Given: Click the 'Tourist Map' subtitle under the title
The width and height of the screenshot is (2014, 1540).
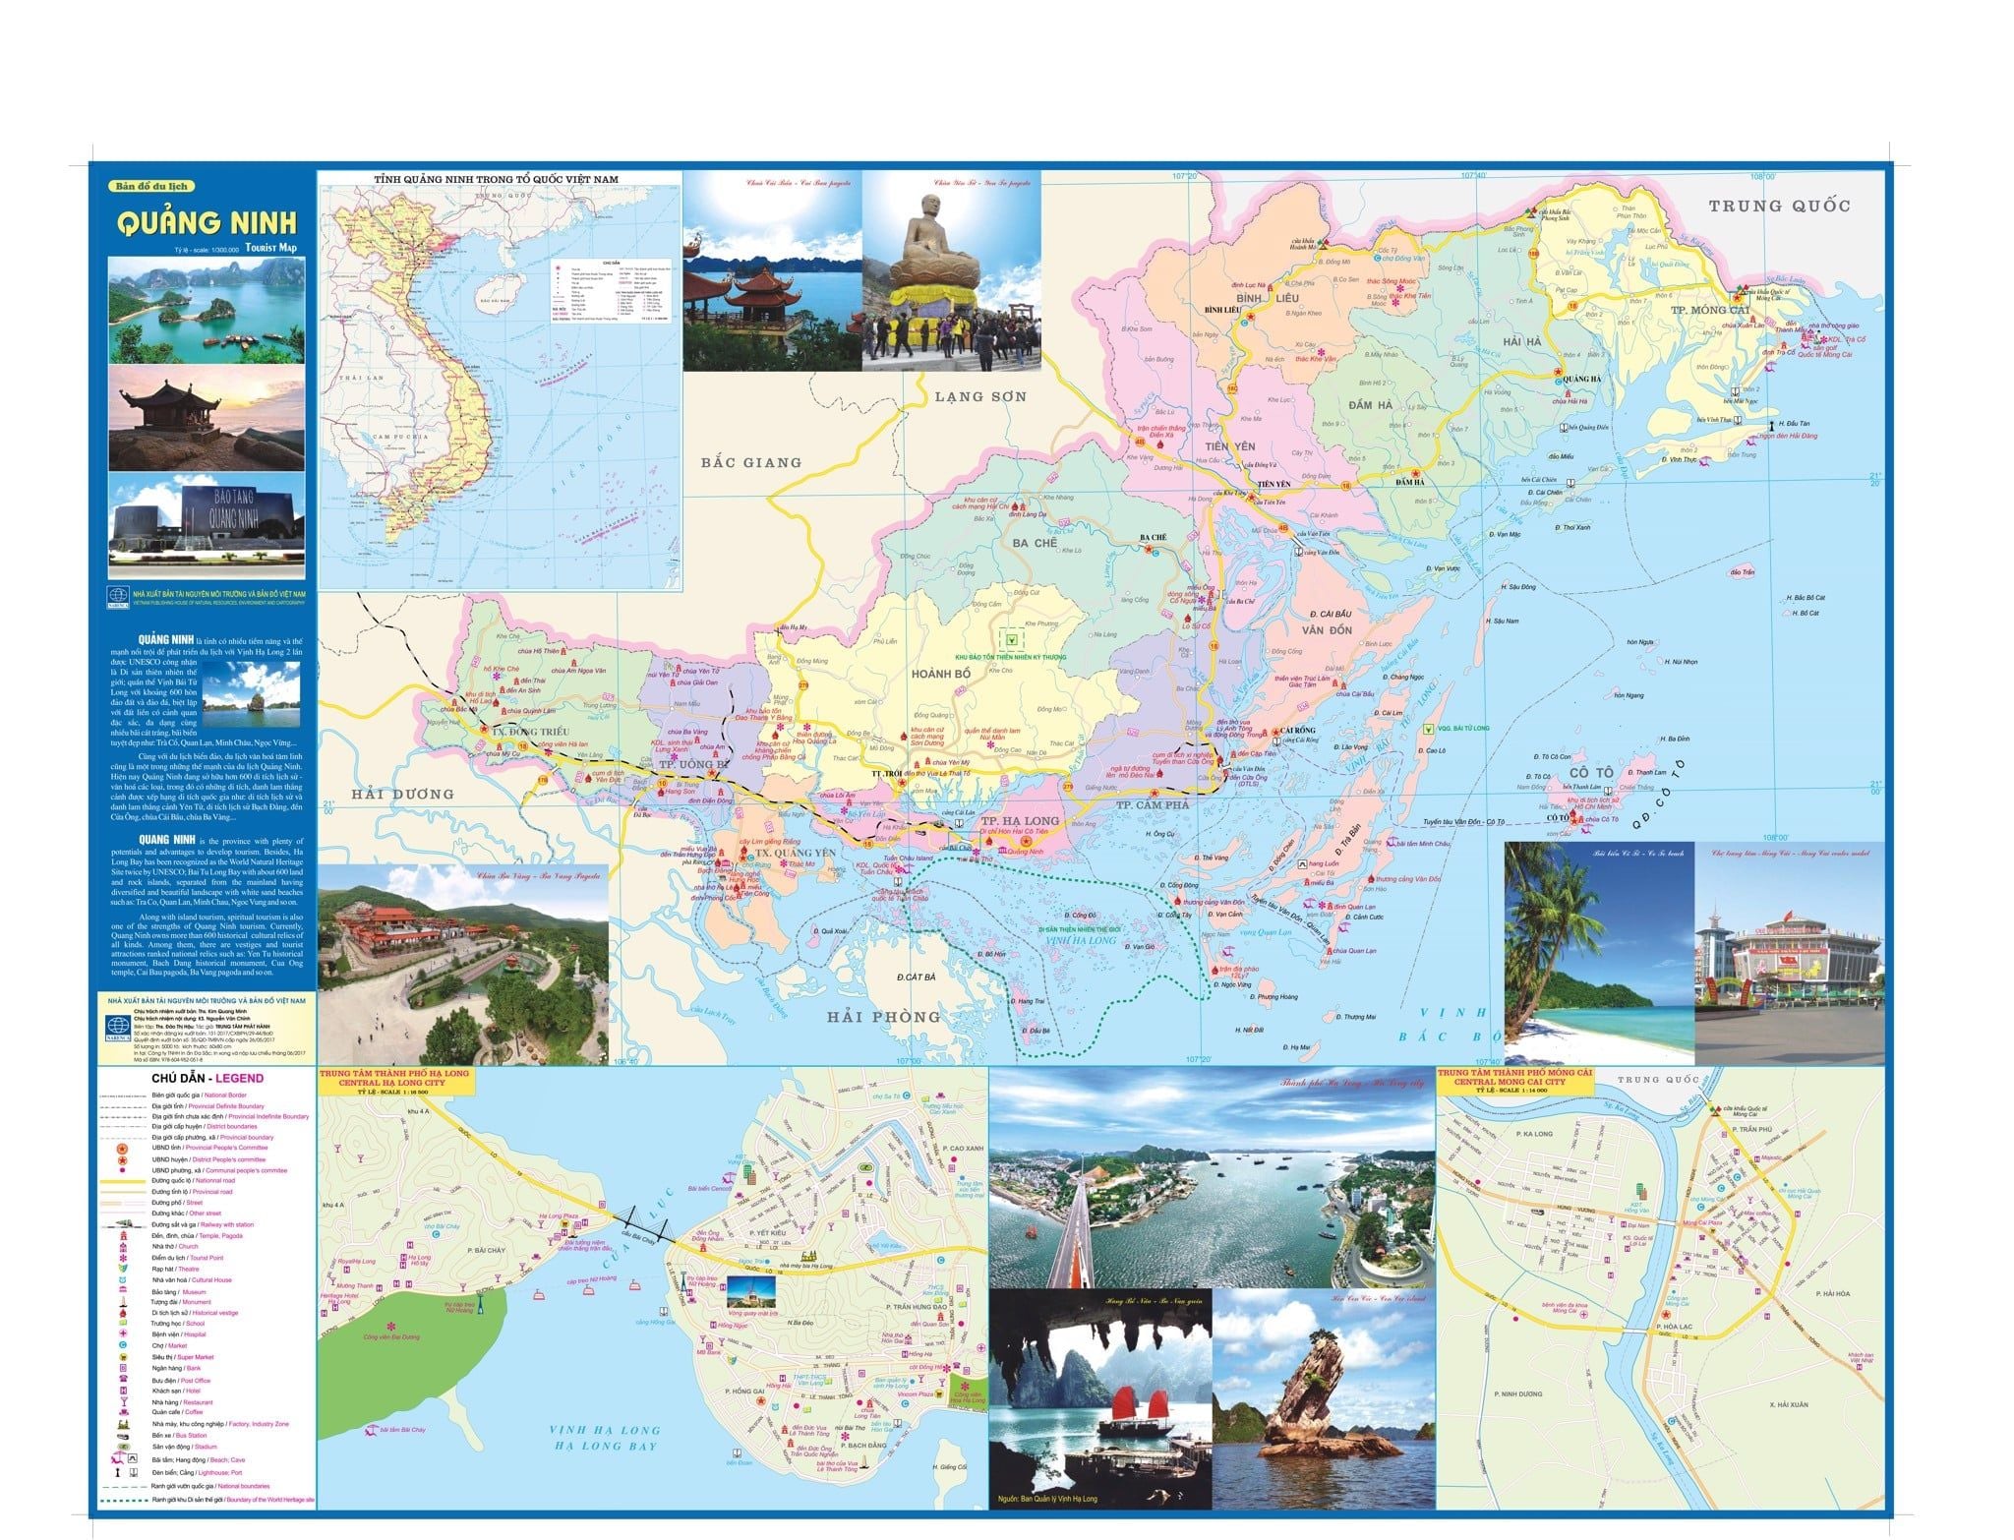Looking at the screenshot, I should (271, 248).
